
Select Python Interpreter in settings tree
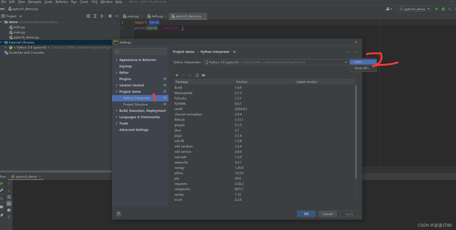pos(140,98)
